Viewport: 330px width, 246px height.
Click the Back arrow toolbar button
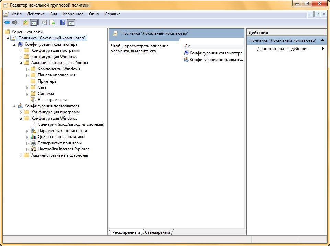[x=7, y=23]
